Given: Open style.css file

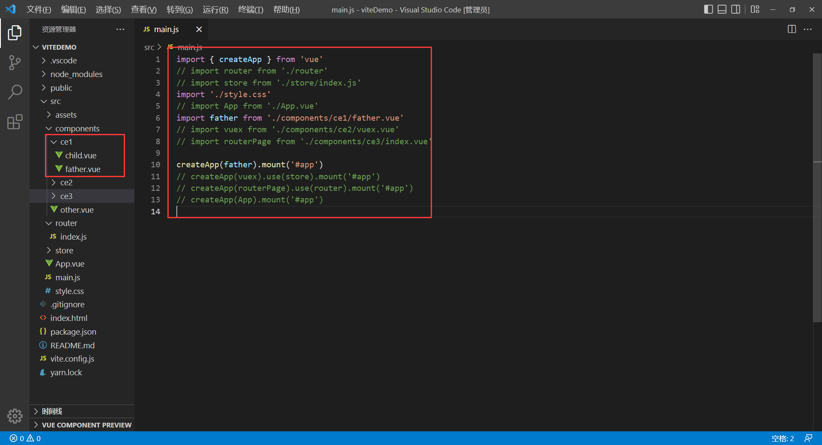Looking at the screenshot, I should 82,291.
